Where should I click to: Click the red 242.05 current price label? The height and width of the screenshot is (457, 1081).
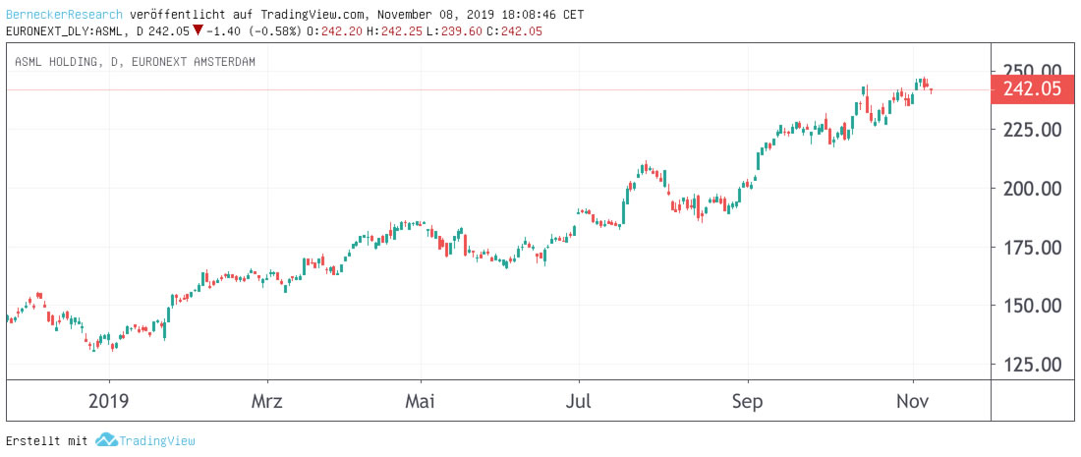1031,89
